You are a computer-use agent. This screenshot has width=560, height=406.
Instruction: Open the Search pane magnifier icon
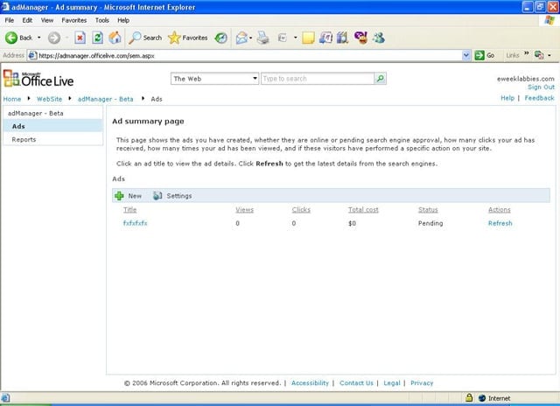[x=135, y=38]
